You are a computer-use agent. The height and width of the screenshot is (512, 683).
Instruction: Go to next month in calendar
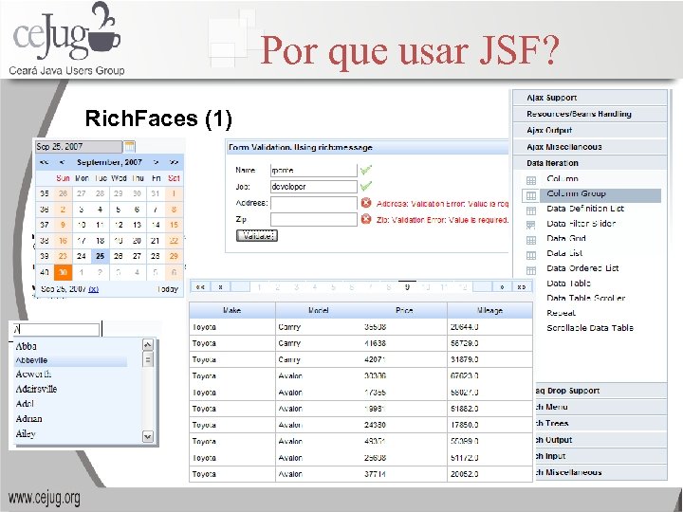[x=156, y=162]
